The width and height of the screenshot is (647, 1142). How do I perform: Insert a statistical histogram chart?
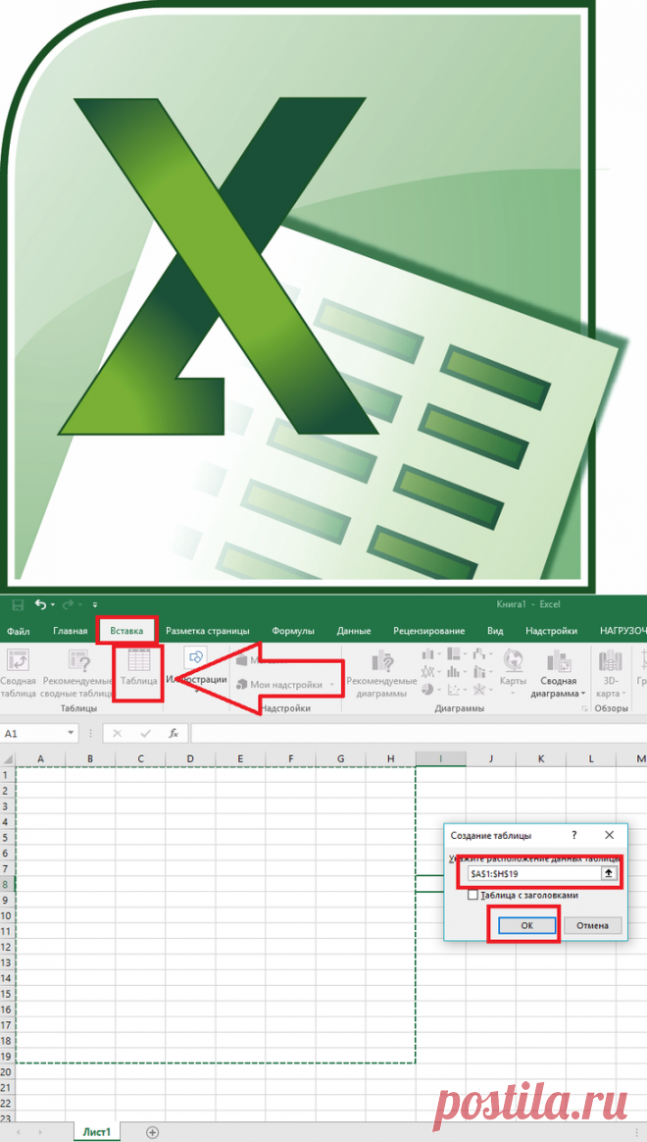tap(454, 671)
